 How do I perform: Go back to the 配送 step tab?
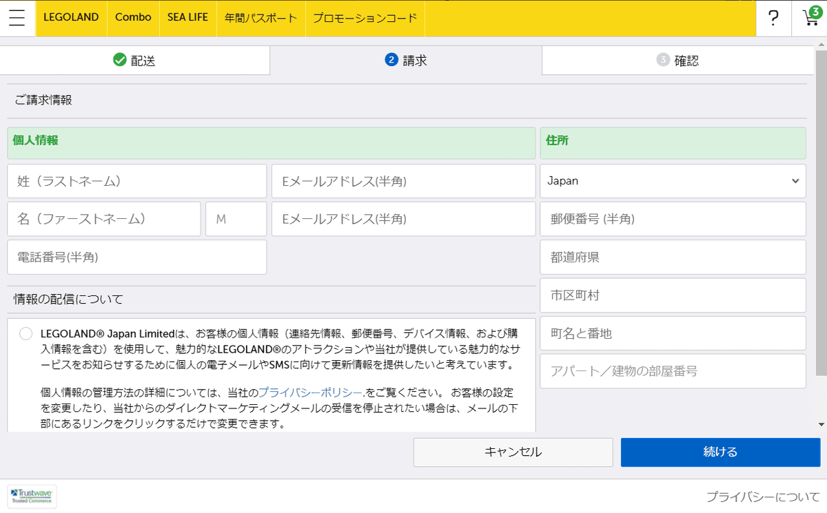(x=134, y=61)
